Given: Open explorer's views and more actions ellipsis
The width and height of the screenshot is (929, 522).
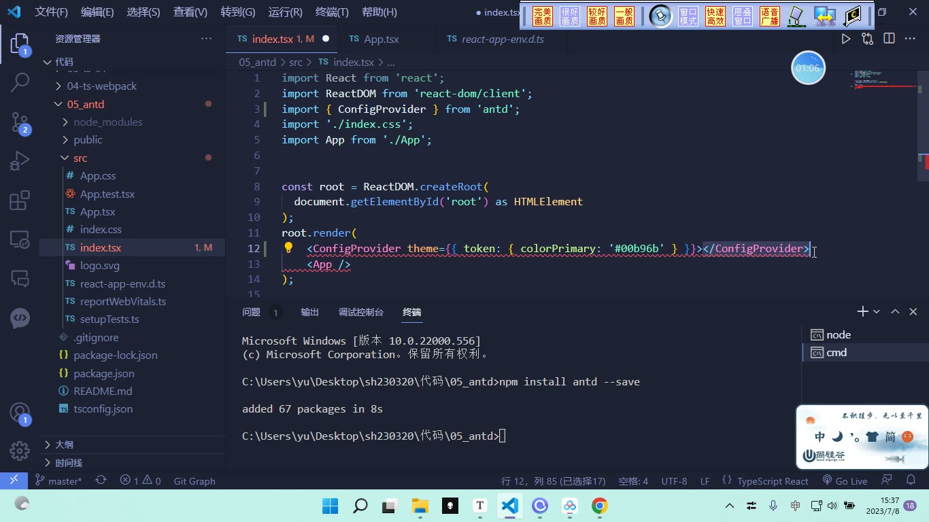Looking at the screenshot, I should [207, 39].
